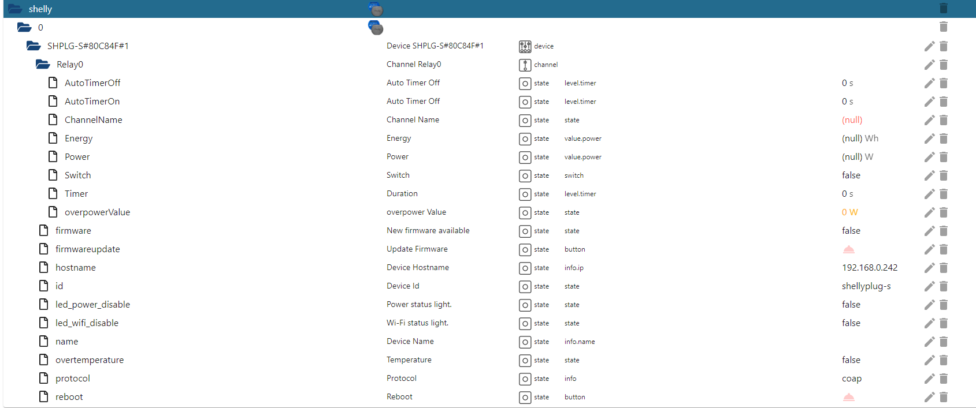Select the Energy tree item
Screen dimensions: 976x408
pyautogui.click(x=79, y=139)
